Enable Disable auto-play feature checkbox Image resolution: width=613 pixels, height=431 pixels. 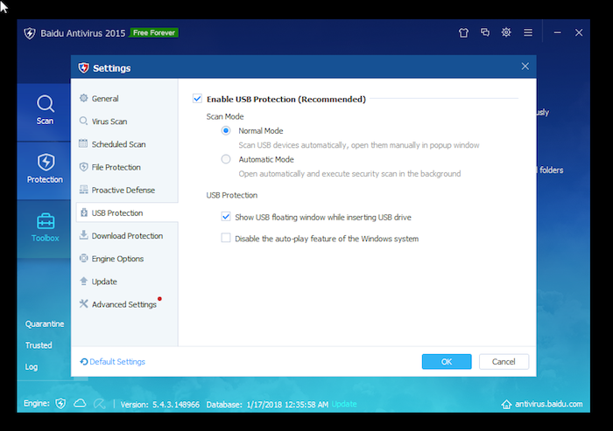point(226,238)
